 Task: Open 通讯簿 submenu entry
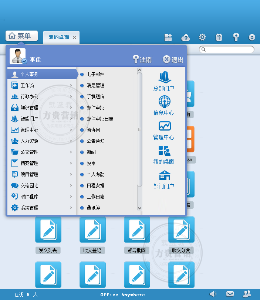tap(93, 208)
